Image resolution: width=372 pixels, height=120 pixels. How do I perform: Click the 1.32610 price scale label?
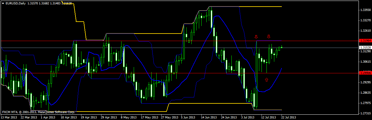coord(365,31)
